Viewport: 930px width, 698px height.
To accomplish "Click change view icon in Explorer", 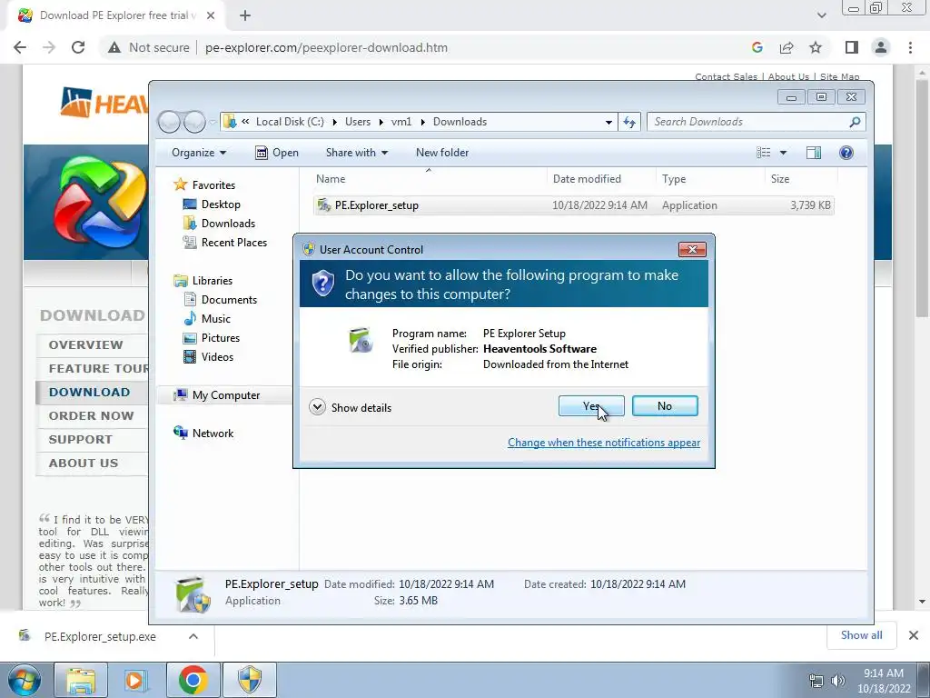I will tap(763, 153).
